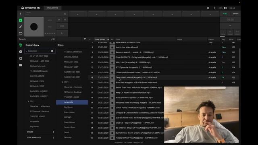258x145 pixels.
Task: Select BREAKS playlist in Drives
Action: [68, 117]
